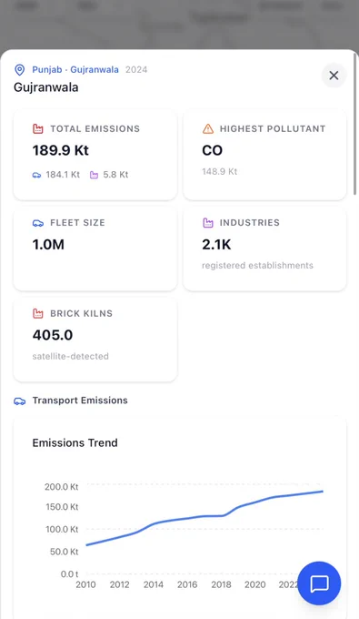Click the purple factory icon beside Industries
The image size is (359, 619).
tap(208, 223)
